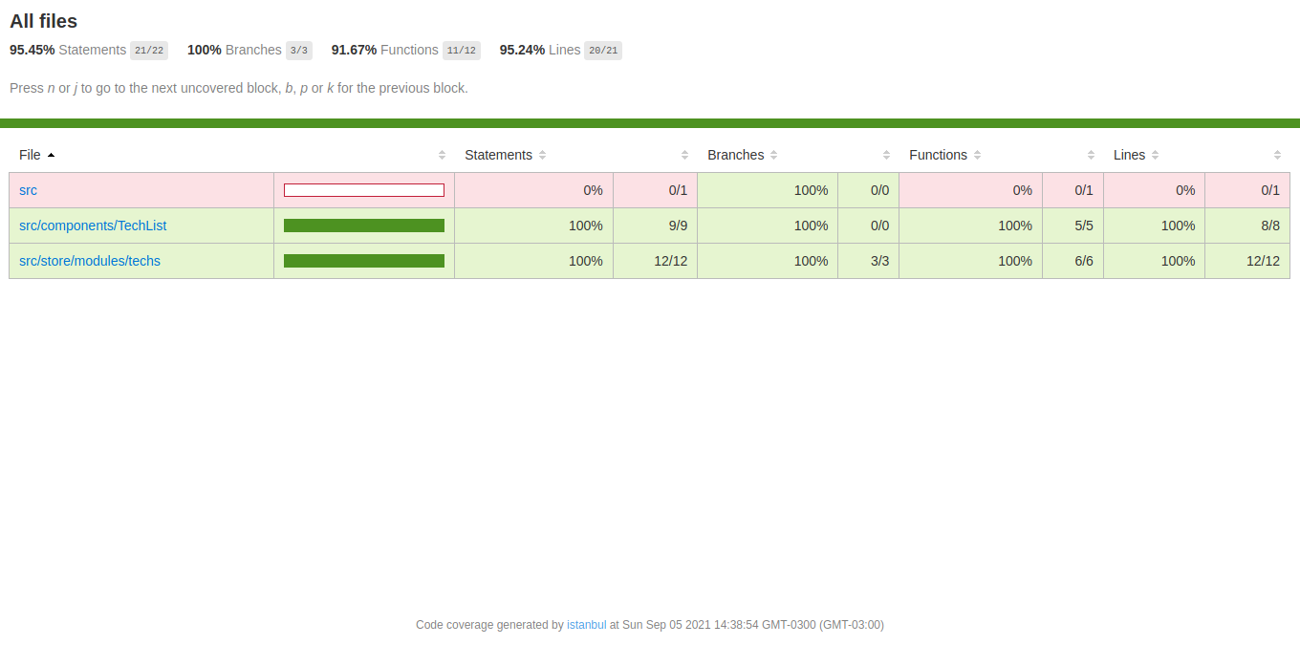Open src/store/modules/techs coverage report
This screenshot has width=1300, height=645.
click(90, 261)
